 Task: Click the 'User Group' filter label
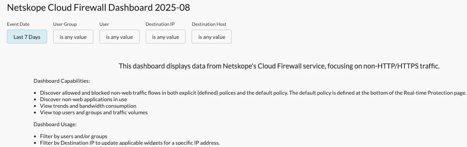pos(65,24)
